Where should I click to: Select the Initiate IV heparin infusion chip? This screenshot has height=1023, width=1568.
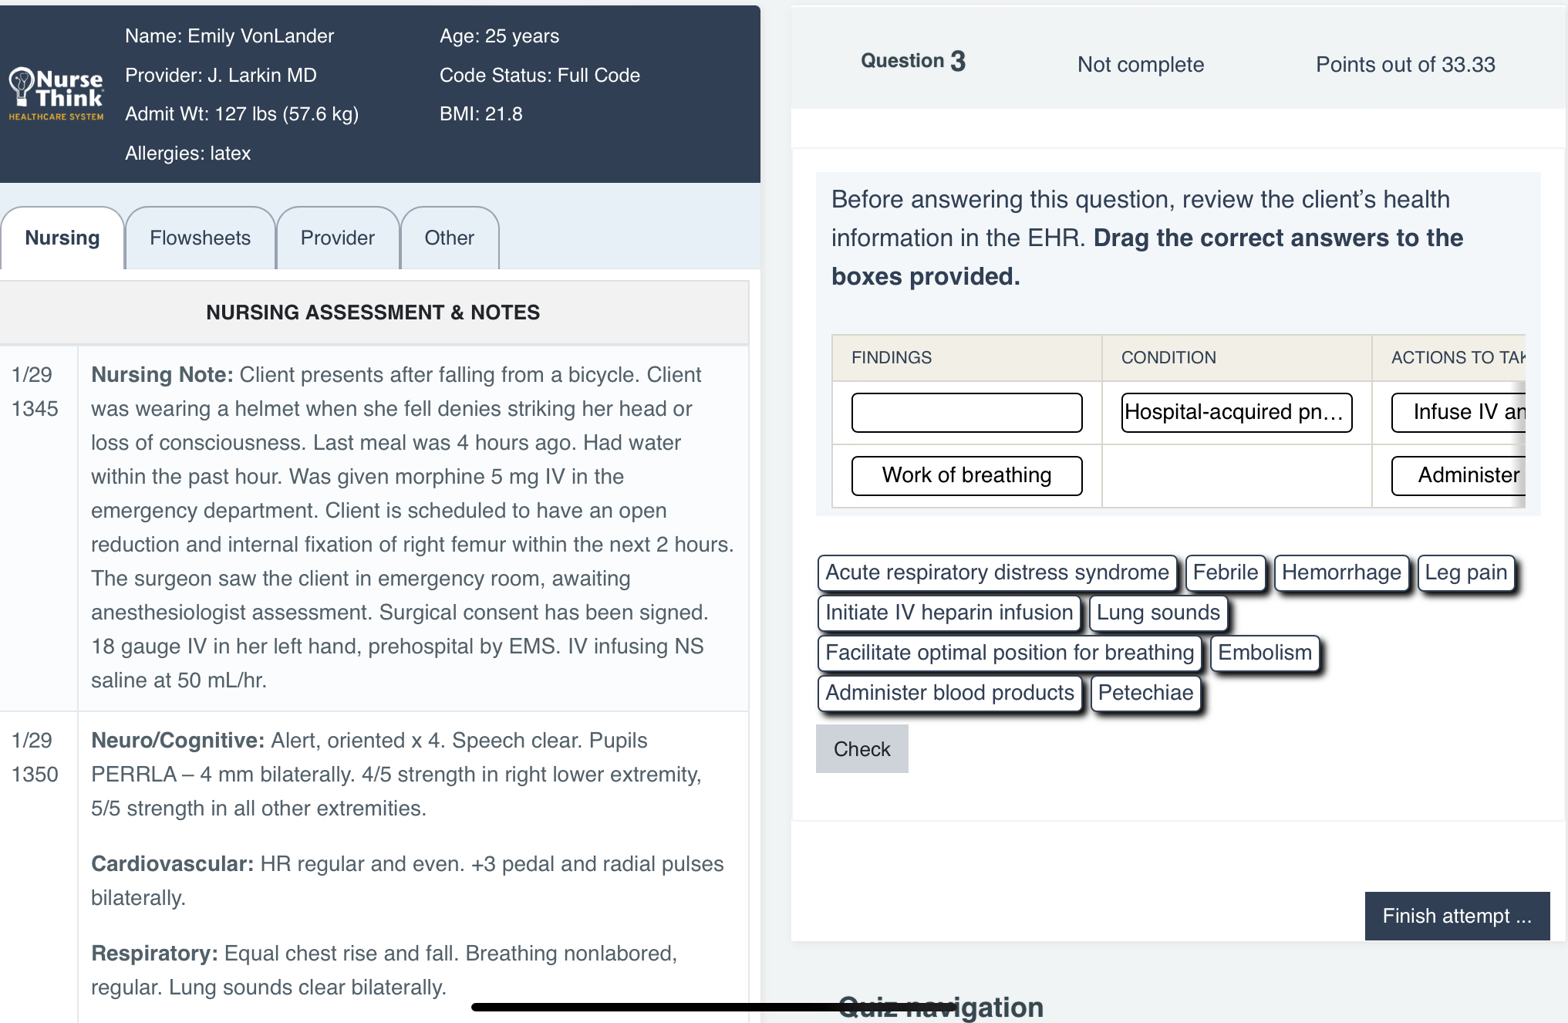[x=949, y=613]
